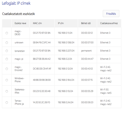
Task: Click the permanent lease time cell
Action: pos(86,51)
